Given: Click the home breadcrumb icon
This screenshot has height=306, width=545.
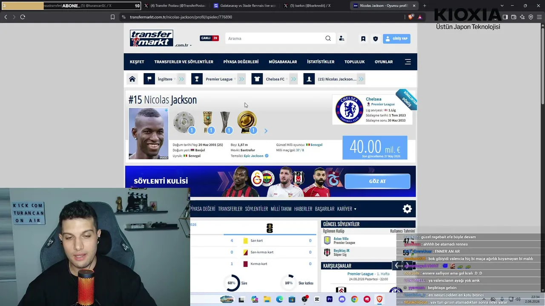Looking at the screenshot, I should click(132, 79).
